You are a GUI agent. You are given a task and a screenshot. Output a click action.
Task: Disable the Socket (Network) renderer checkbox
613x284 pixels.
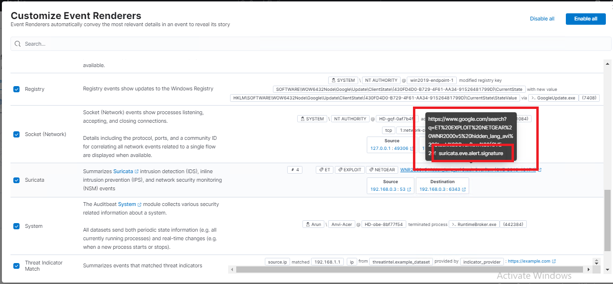16,134
